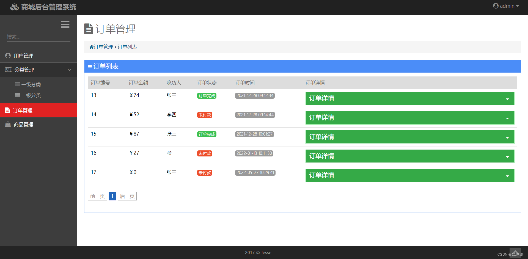The image size is (528, 259).
Task: Toggle the hamburger sidebar menu icon
Action: coord(65,24)
